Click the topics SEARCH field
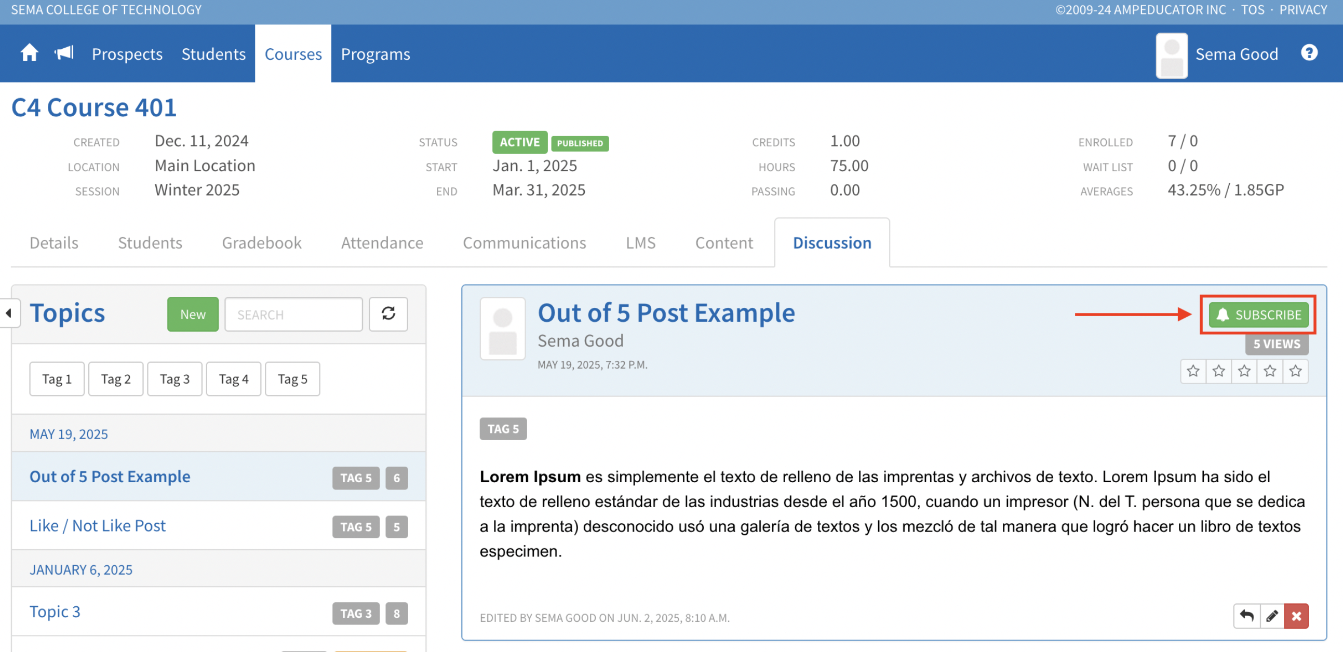The height and width of the screenshot is (652, 1343). [293, 314]
